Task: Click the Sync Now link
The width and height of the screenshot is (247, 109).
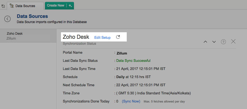Action: [131, 101]
